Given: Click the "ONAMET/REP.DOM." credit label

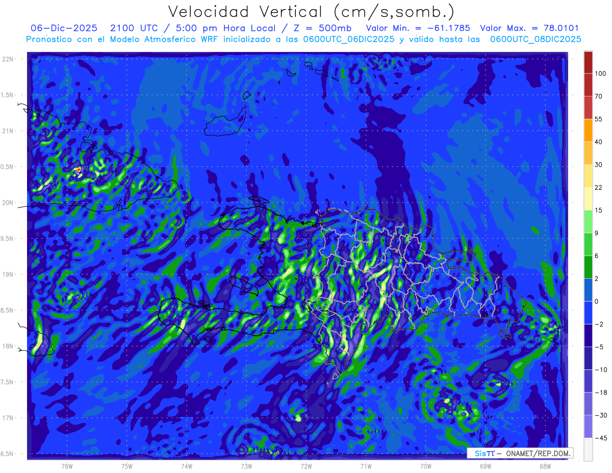Looking at the screenshot, I should coord(538,453).
